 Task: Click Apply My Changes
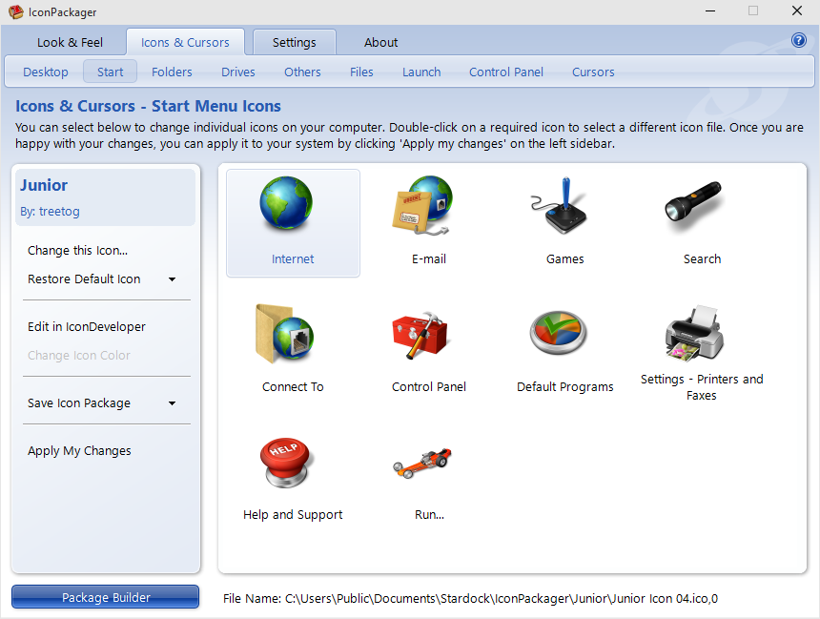click(x=79, y=451)
